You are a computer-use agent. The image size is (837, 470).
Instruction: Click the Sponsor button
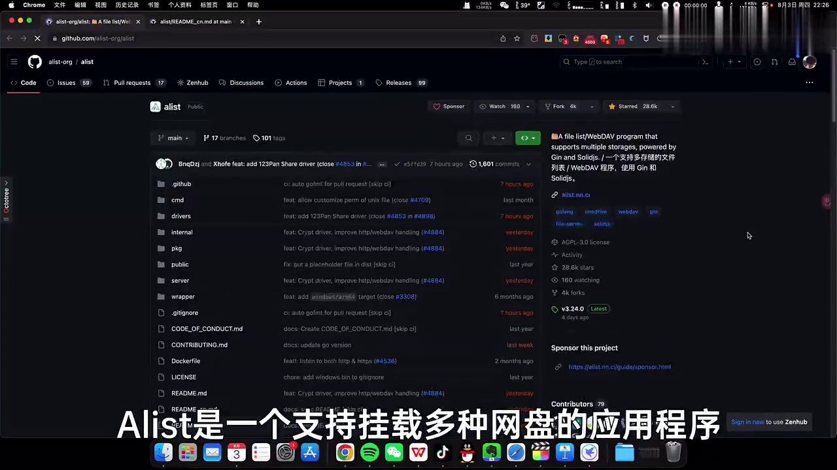pyautogui.click(x=449, y=106)
